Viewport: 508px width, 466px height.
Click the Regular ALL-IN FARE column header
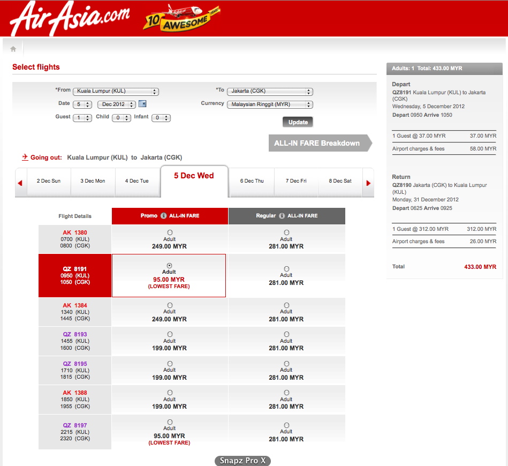(x=287, y=216)
